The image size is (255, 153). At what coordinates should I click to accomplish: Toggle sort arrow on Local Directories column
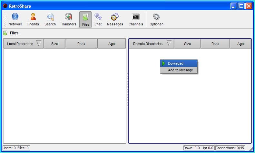39,43
